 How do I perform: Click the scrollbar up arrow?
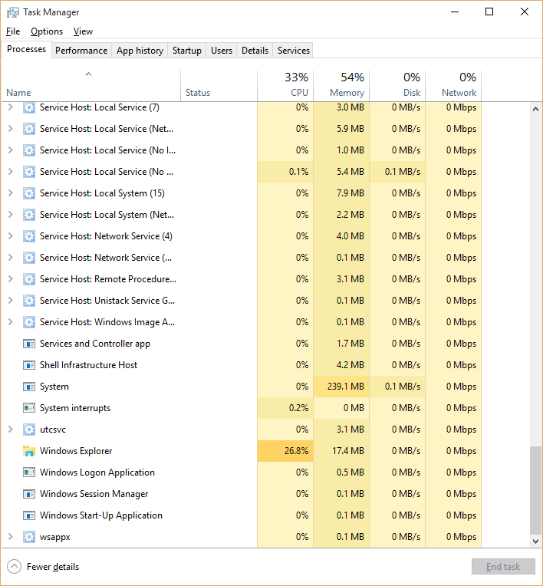(535, 109)
